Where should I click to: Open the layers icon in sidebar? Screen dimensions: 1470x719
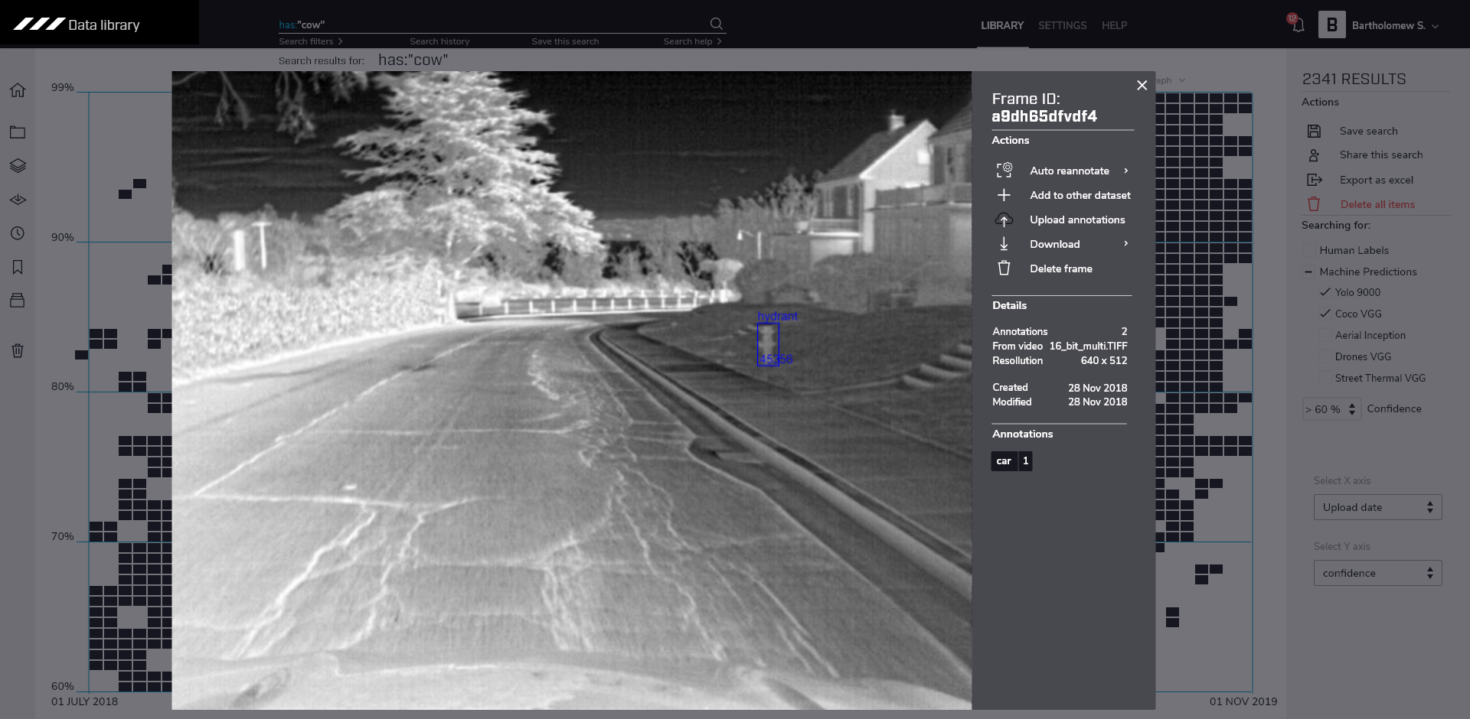pos(18,165)
